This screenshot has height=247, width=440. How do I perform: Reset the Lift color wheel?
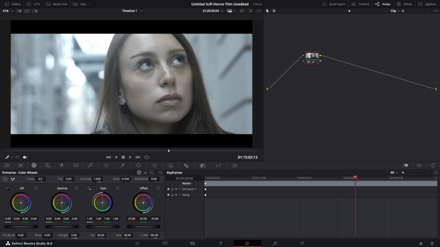pos(36,188)
